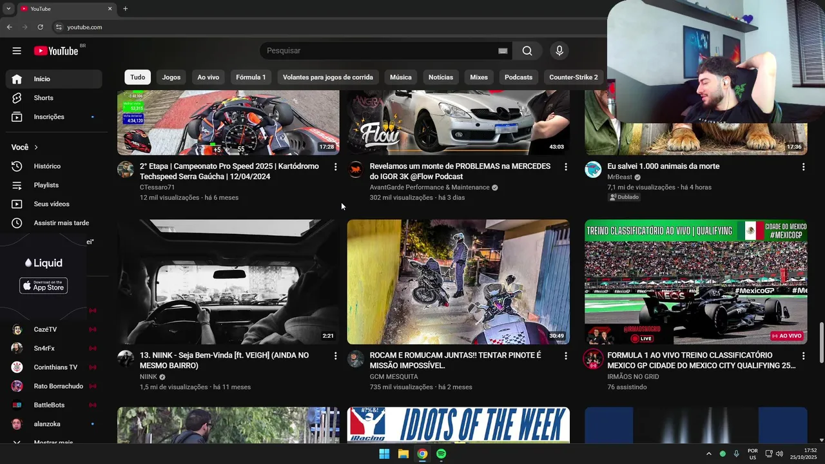Play the ROCAM E ROMUCAM thumbnail
The height and width of the screenshot is (464, 825).
tap(458, 282)
